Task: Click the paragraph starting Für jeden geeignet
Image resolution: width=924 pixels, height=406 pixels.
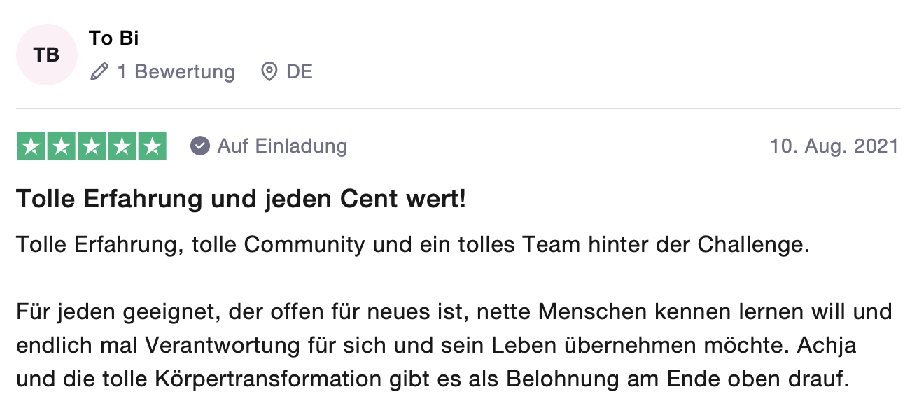Action: pos(454,346)
